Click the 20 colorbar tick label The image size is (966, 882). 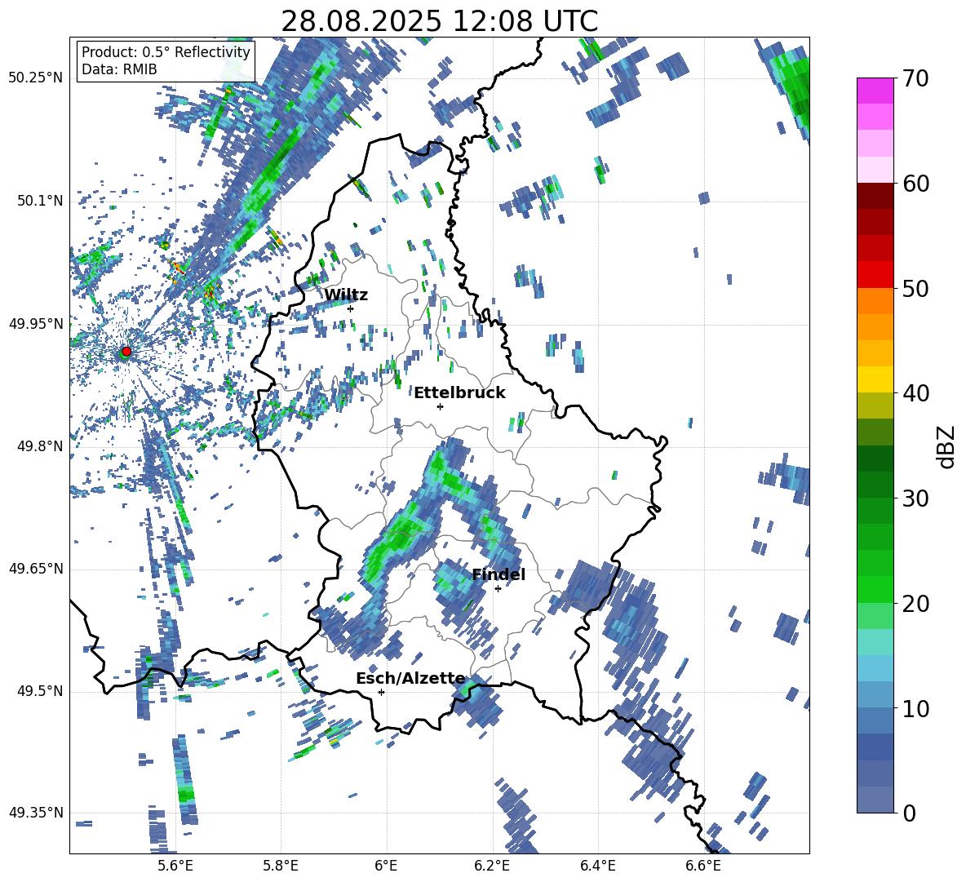click(x=915, y=604)
